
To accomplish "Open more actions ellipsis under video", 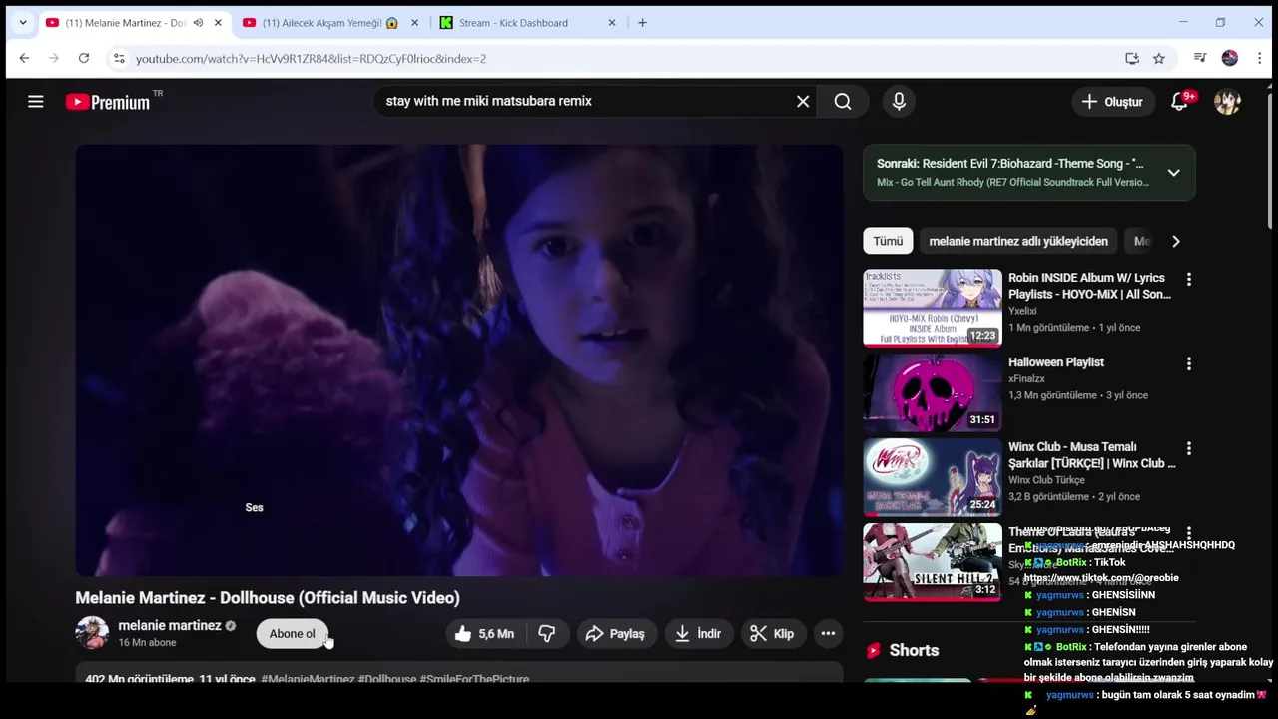I will point(828,633).
